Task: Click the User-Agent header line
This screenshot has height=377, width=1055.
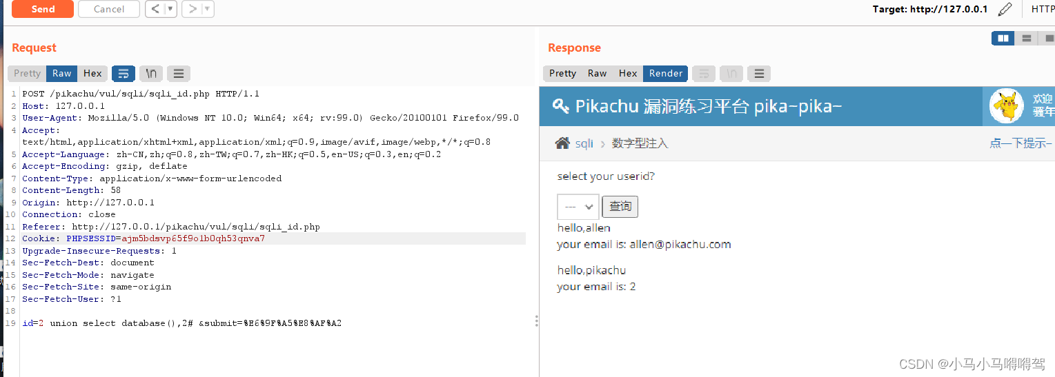Action: (270, 118)
